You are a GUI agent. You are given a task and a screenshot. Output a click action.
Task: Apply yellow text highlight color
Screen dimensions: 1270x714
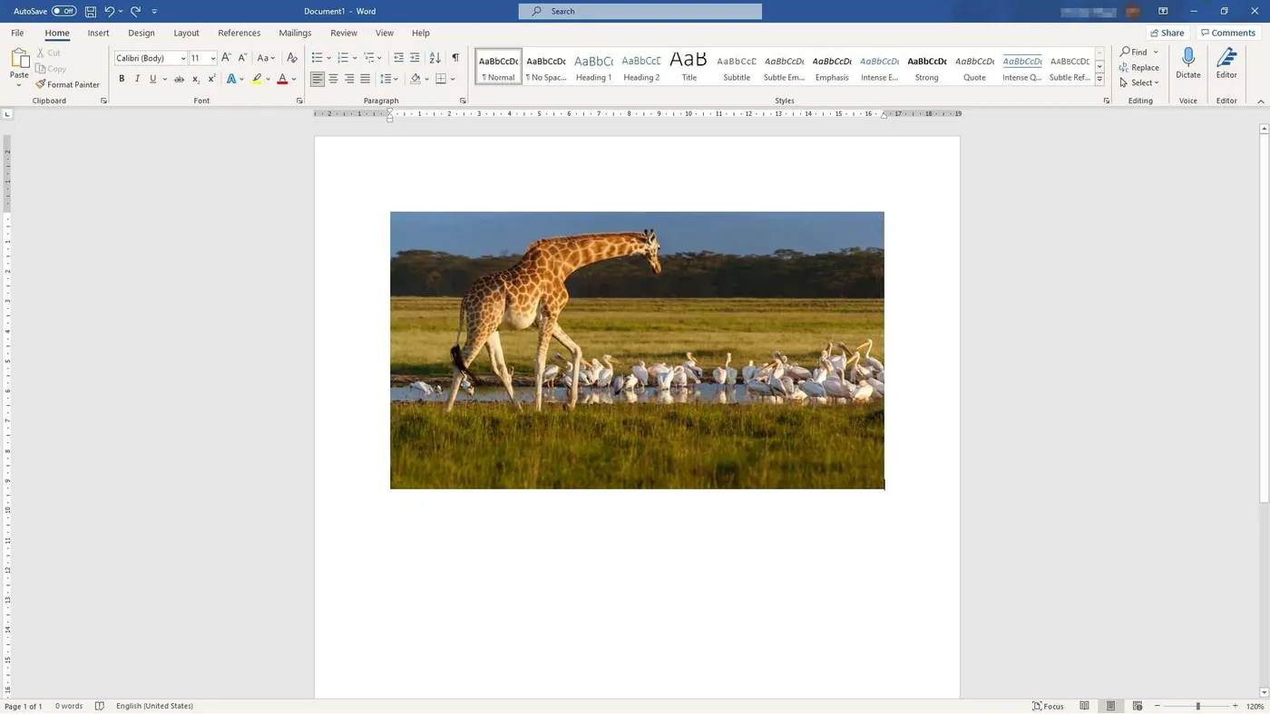click(x=257, y=80)
